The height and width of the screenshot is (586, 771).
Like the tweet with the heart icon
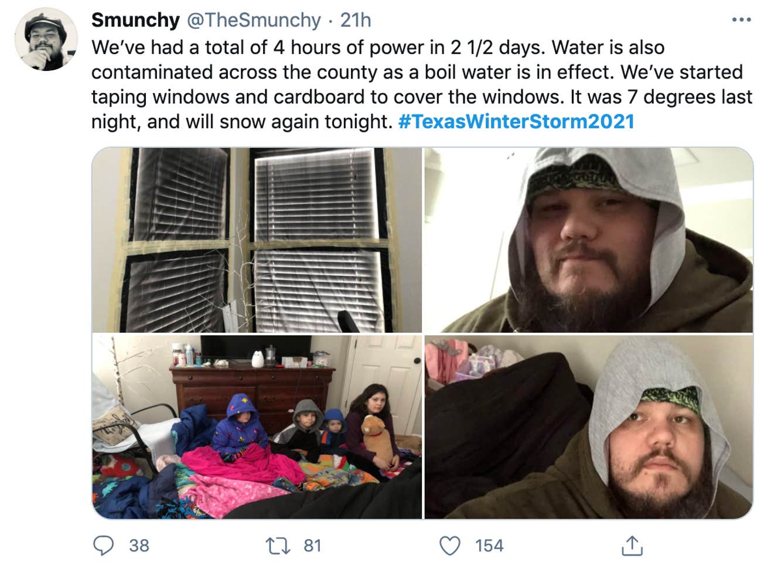450,546
